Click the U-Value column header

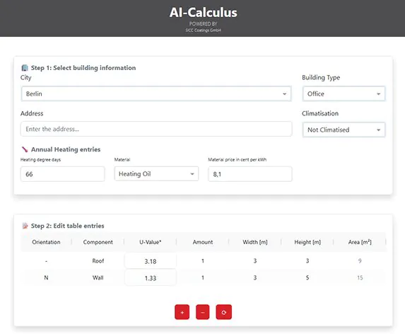coord(151,242)
